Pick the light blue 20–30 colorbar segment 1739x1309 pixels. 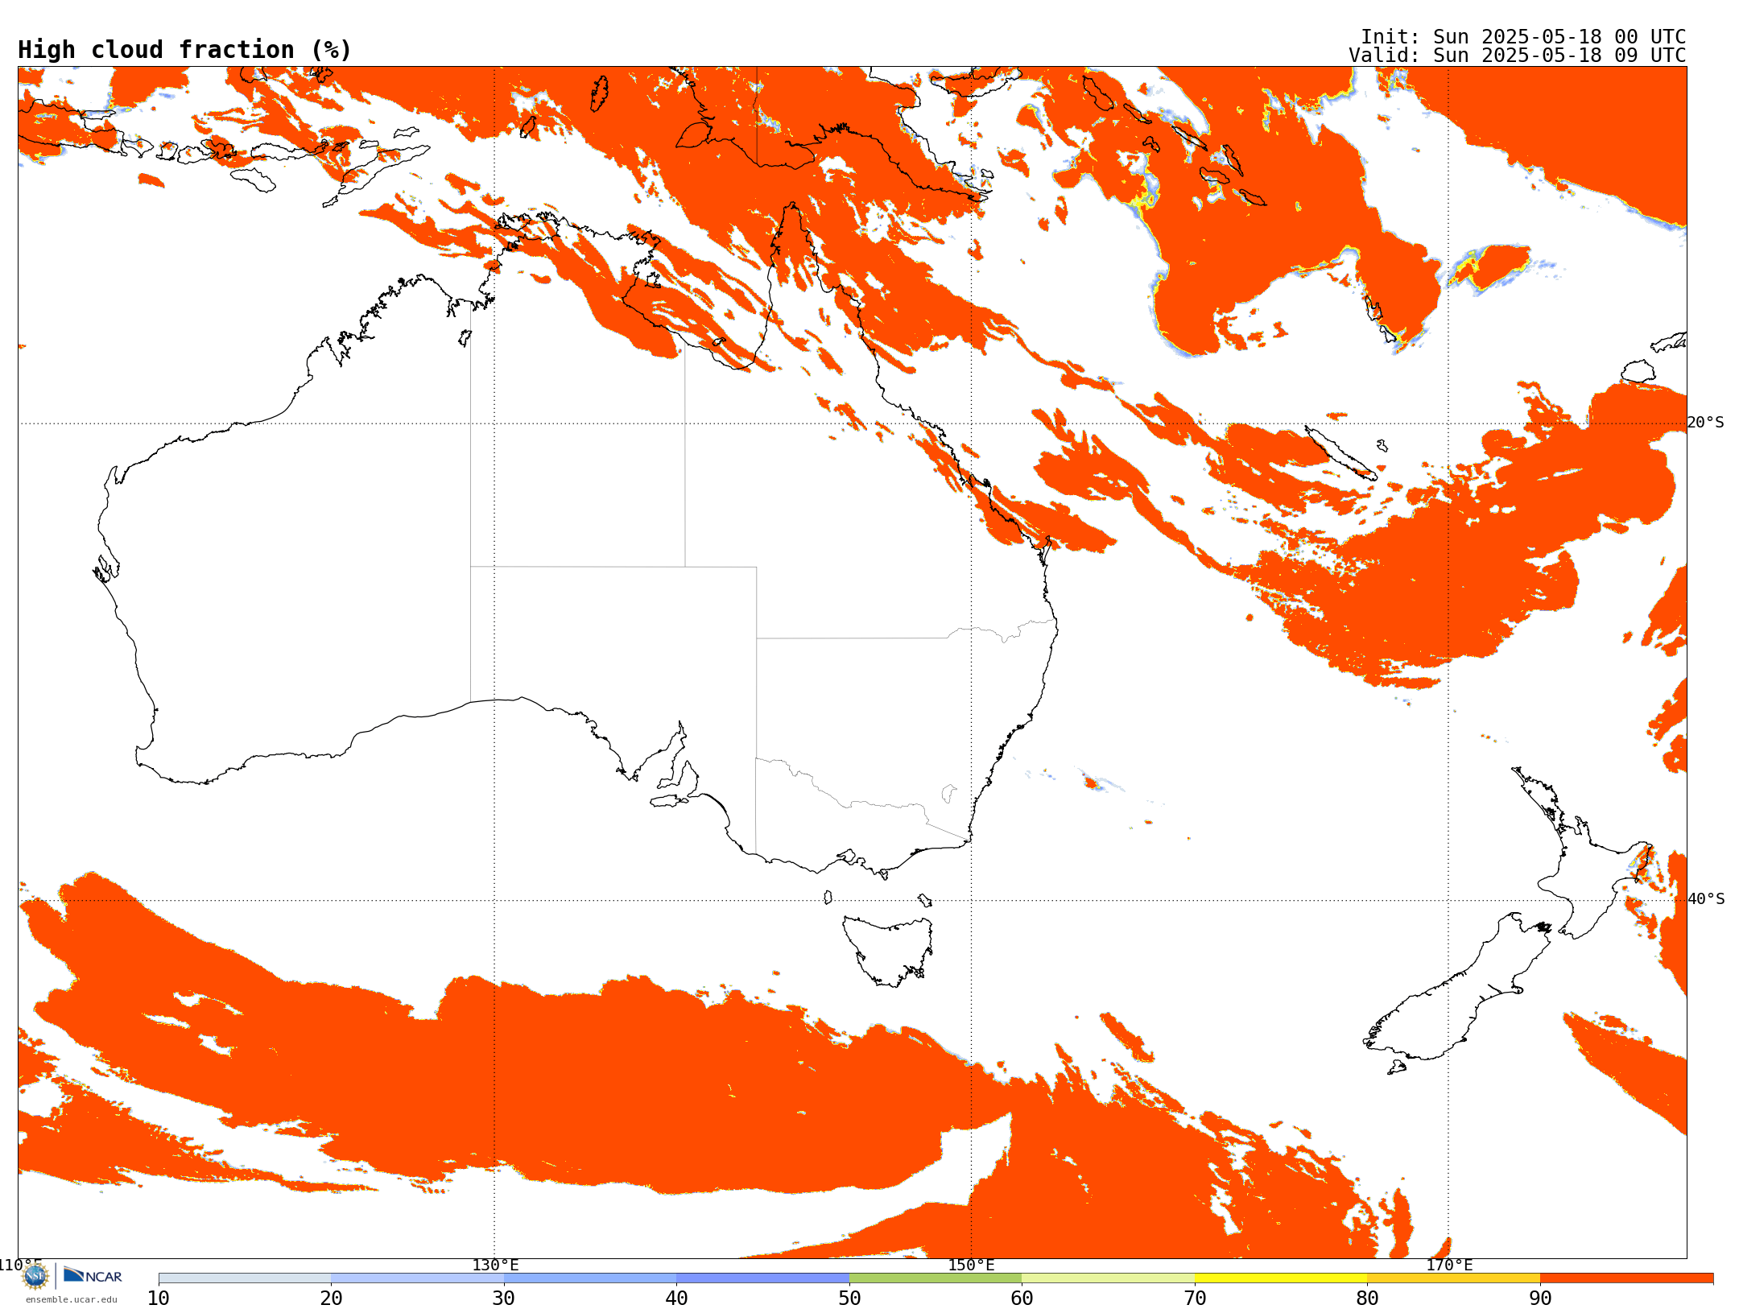(417, 1278)
